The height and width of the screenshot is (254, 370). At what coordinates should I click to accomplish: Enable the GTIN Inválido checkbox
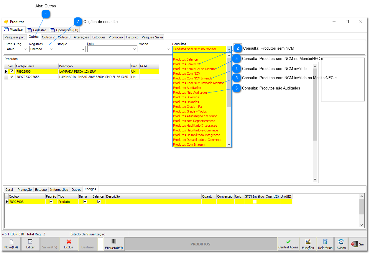click(254, 202)
